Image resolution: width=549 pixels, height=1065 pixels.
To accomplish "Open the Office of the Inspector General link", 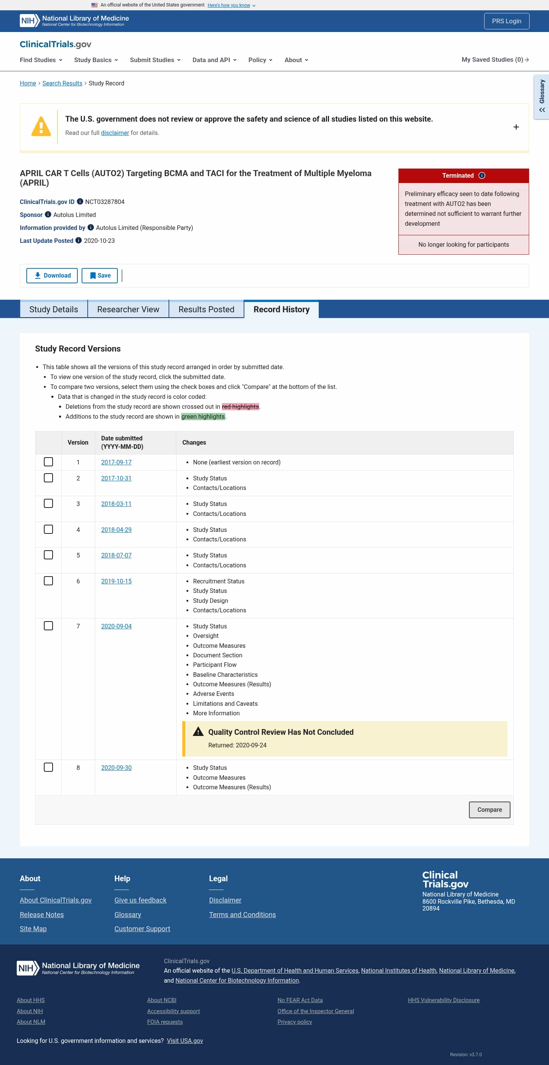I will click(x=315, y=1011).
